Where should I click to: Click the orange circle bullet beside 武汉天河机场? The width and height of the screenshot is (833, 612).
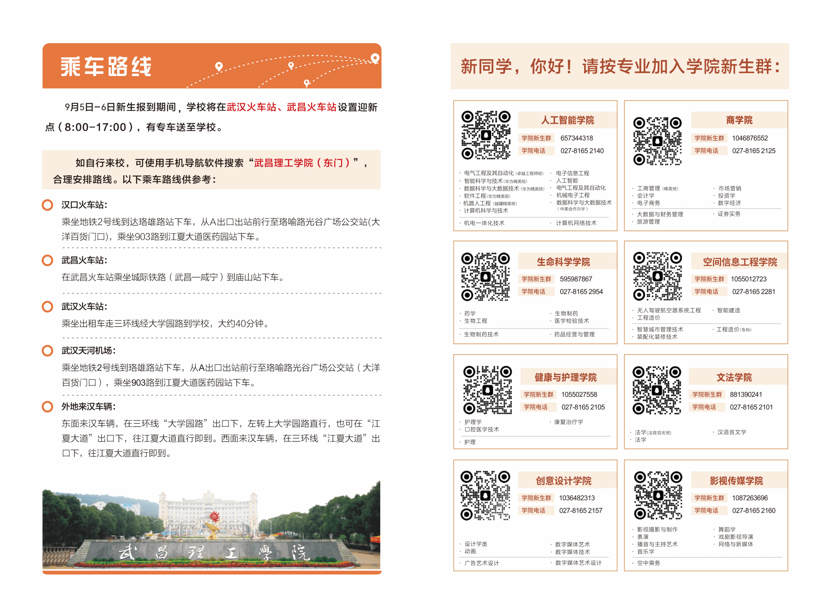click(x=48, y=351)
